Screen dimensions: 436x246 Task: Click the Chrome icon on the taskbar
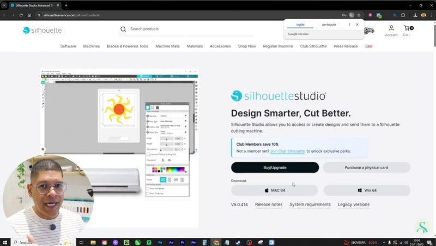216,242
